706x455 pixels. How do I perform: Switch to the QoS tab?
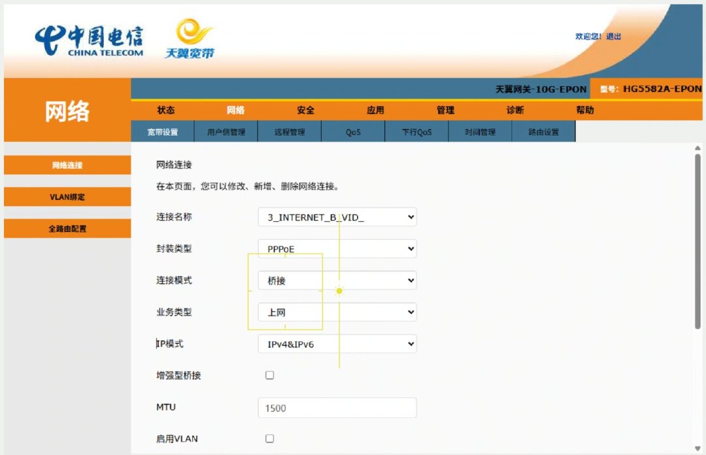(x=354, y=132)
